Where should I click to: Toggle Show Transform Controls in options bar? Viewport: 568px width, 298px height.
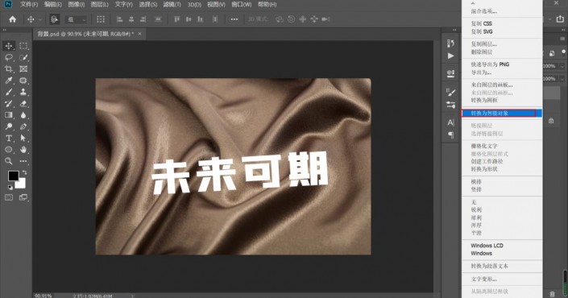[x=101, y=19]
